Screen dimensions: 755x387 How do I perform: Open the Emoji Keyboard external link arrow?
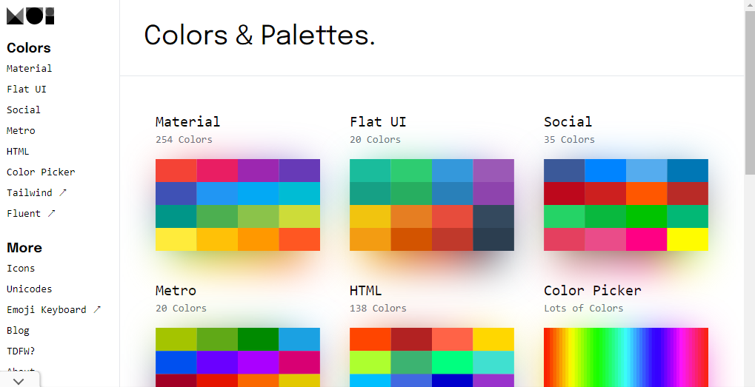click(x=96, y=309)
